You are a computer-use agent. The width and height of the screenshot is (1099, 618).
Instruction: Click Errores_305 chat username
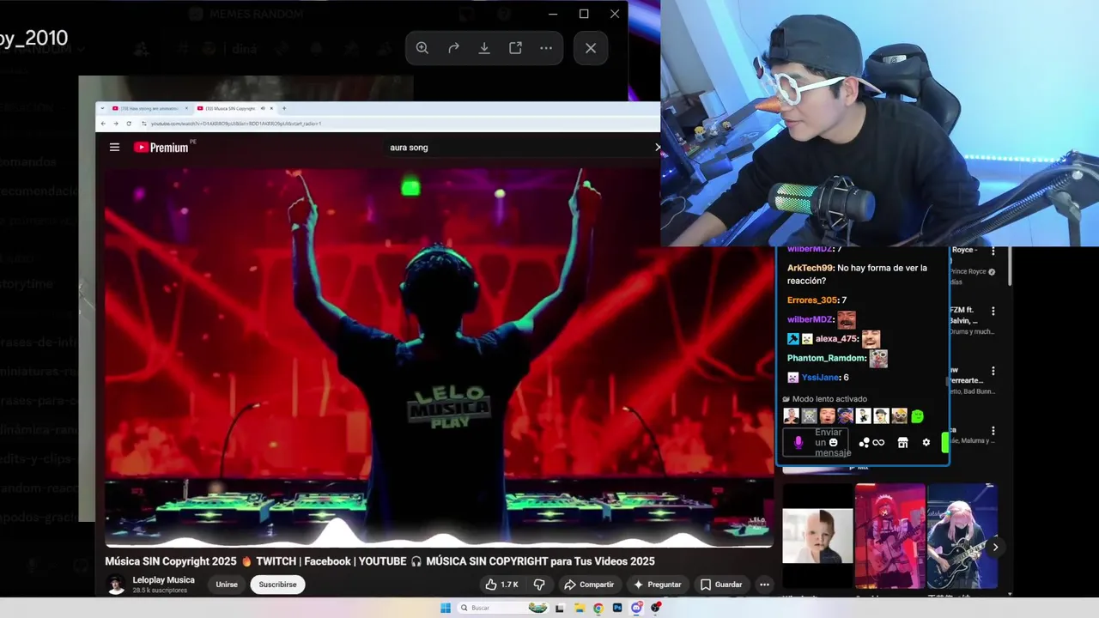pyautogui.click(x=812, y=300)
